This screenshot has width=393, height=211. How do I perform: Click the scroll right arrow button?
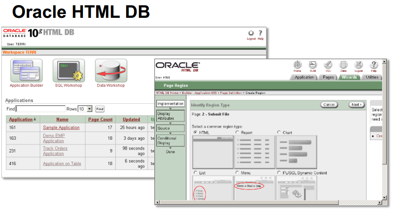380,202
